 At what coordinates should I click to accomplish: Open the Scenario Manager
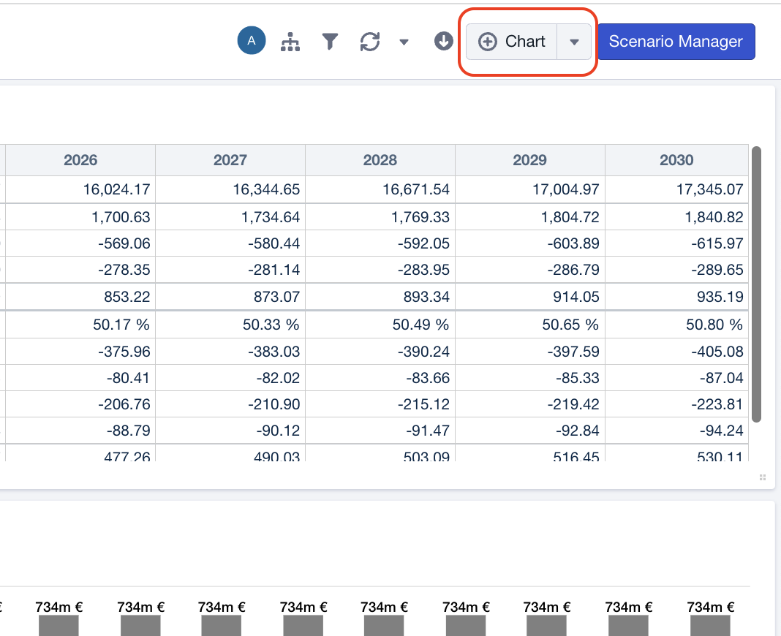(676, 42)
